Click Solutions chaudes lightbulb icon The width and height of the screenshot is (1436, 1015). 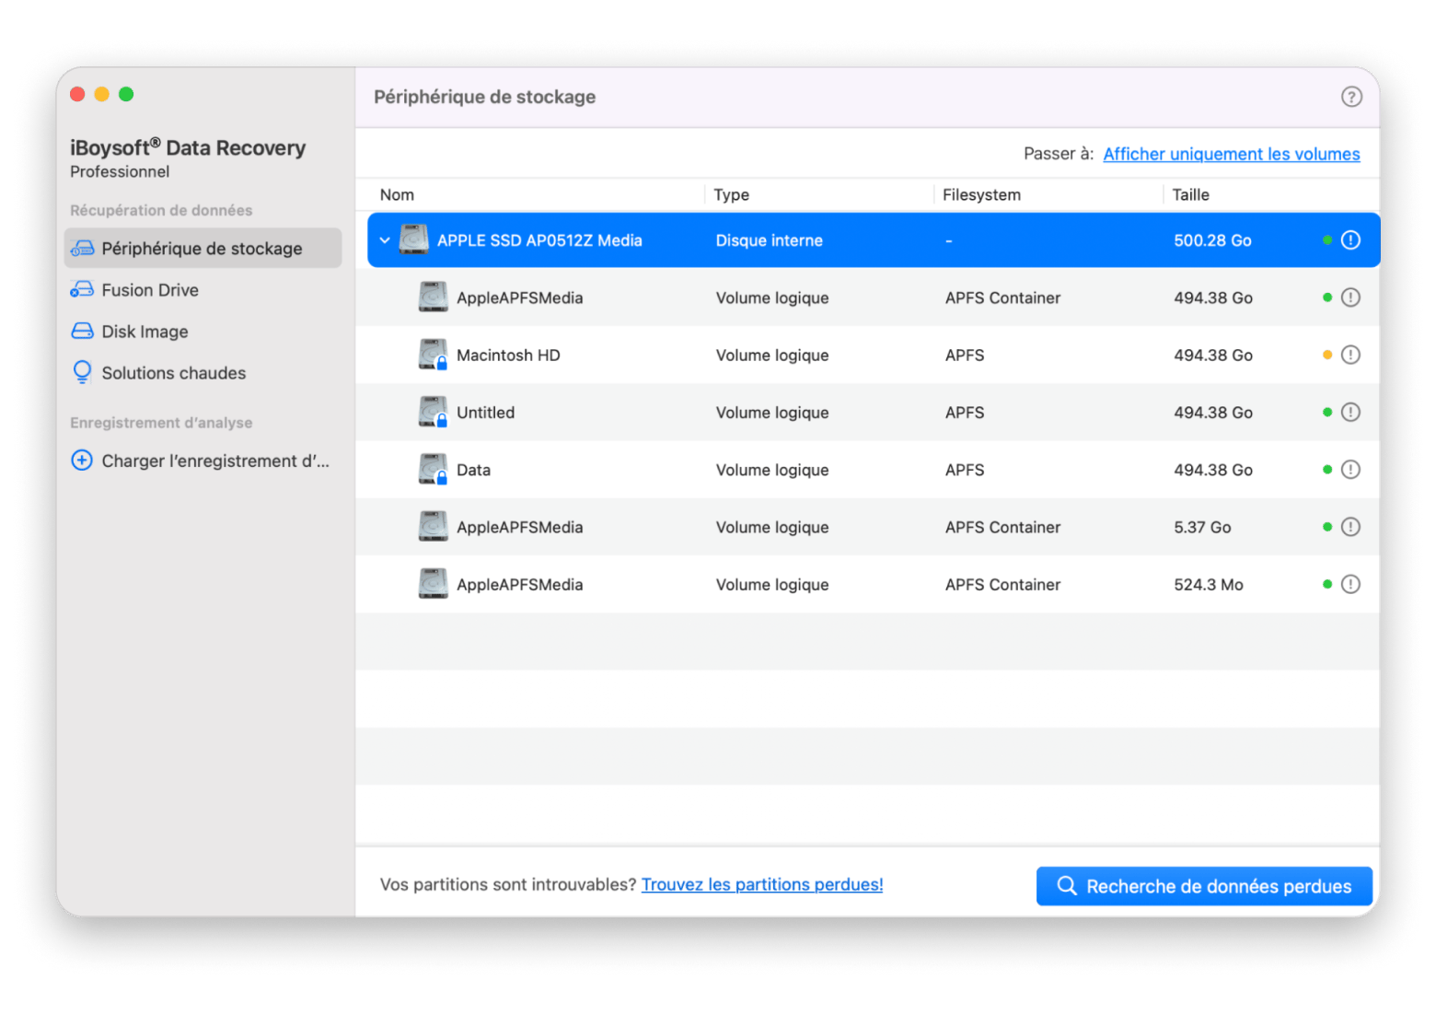(82, 372)
